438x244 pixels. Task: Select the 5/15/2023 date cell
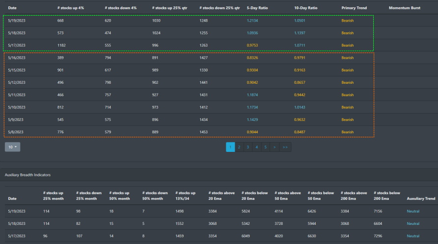click(x=17, y=70)
